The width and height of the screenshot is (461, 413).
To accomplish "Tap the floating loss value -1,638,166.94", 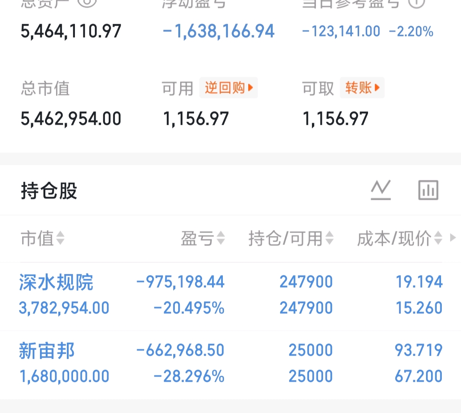I will [x=219, y=31].
